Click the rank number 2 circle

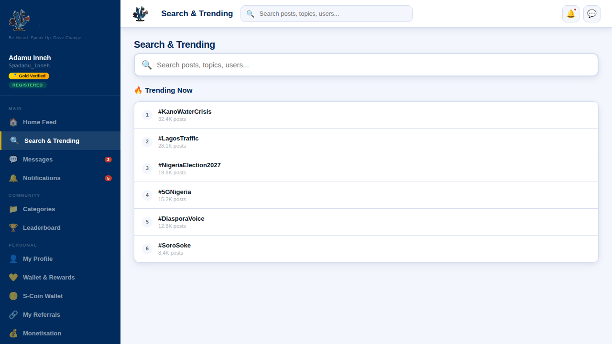147,142
